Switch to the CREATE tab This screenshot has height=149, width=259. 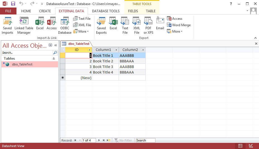[45, 11]
